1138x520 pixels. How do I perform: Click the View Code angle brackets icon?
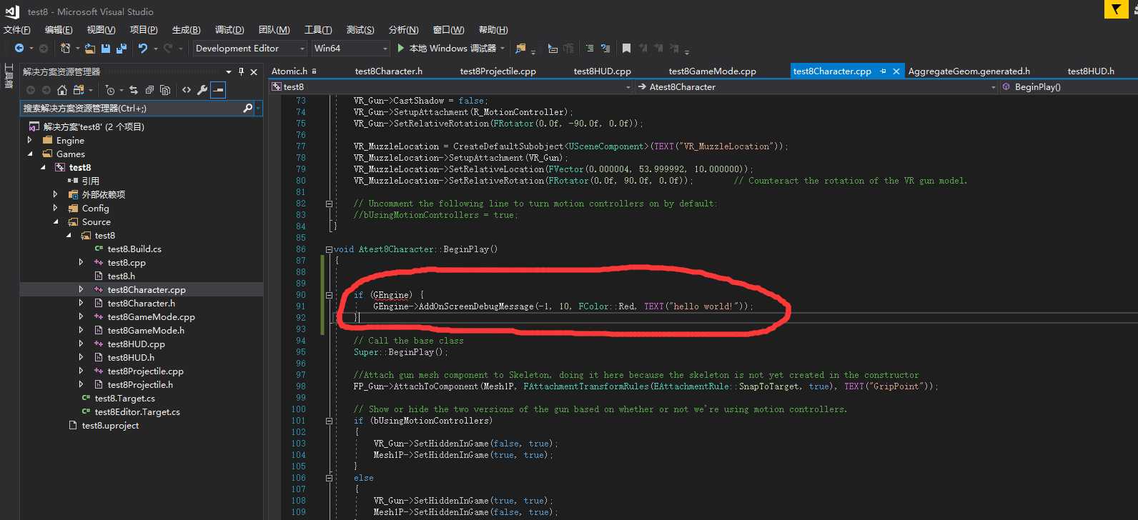pos(187,90)
